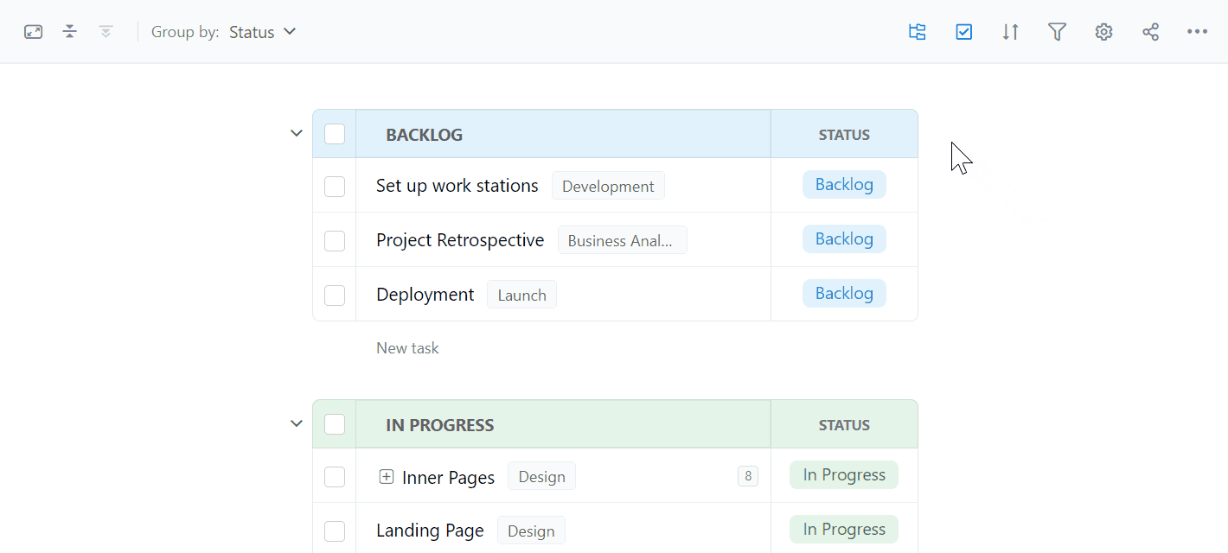Open the filter icon
The width and height of the screenshot is (1228, 553).
[x=1057, y=31]
